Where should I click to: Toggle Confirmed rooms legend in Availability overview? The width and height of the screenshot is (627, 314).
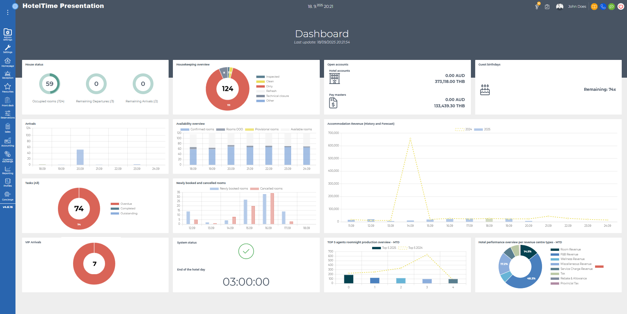pyautogui.click(x=197, y=129)
